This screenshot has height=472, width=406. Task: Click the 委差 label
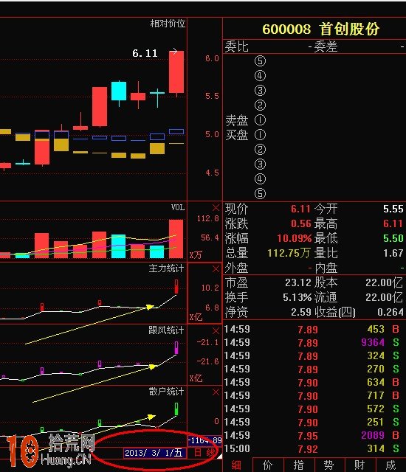(326, 46)
